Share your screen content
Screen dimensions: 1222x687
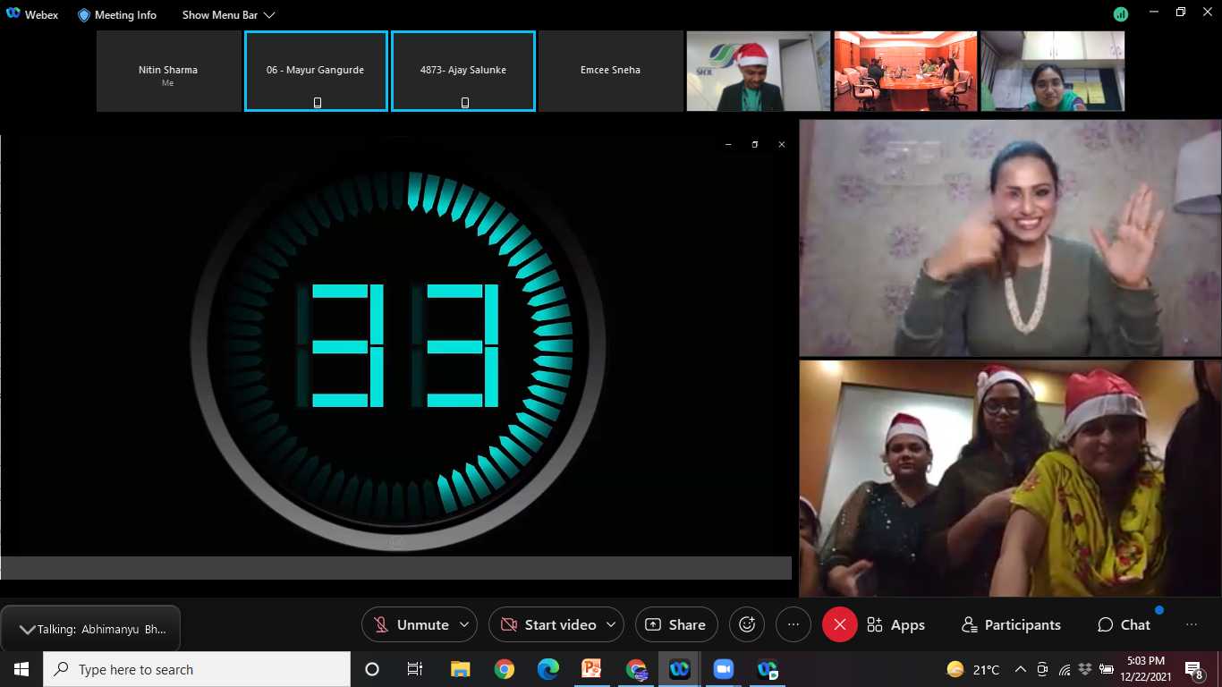click(676, 624)
